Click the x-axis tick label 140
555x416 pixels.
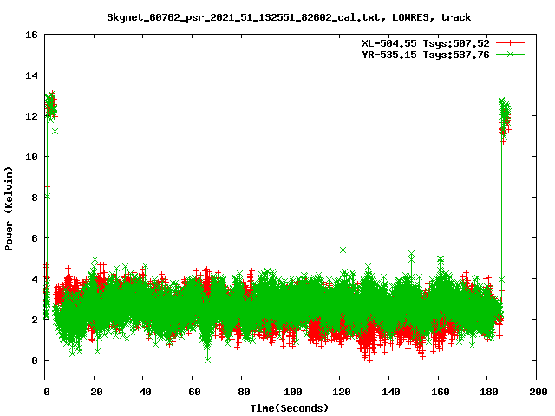click(x=391, y=392)
